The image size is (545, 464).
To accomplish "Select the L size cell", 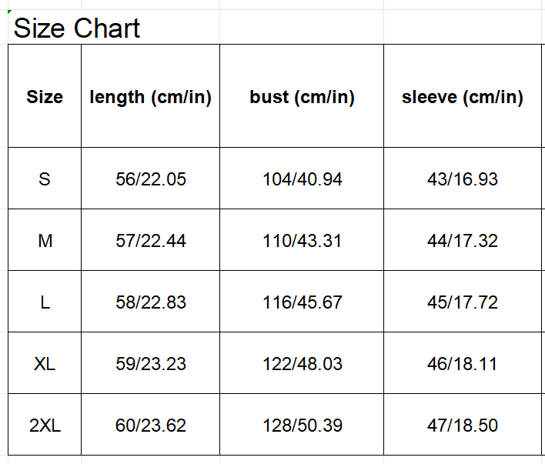I will [x=45, y=302].
